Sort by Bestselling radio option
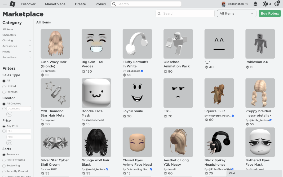Screen dimensions: 283x177 (x=4, y=166)
